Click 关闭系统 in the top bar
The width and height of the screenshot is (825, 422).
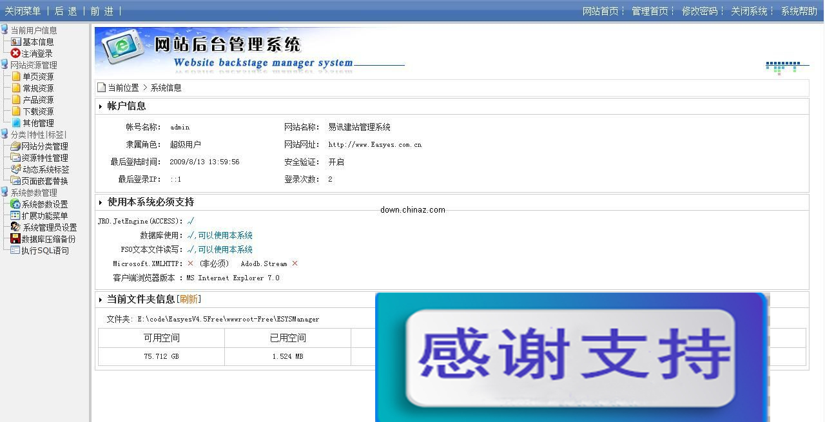[x=749, y=11]
